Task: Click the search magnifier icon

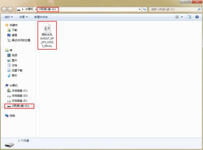Action: click(199, 9)
